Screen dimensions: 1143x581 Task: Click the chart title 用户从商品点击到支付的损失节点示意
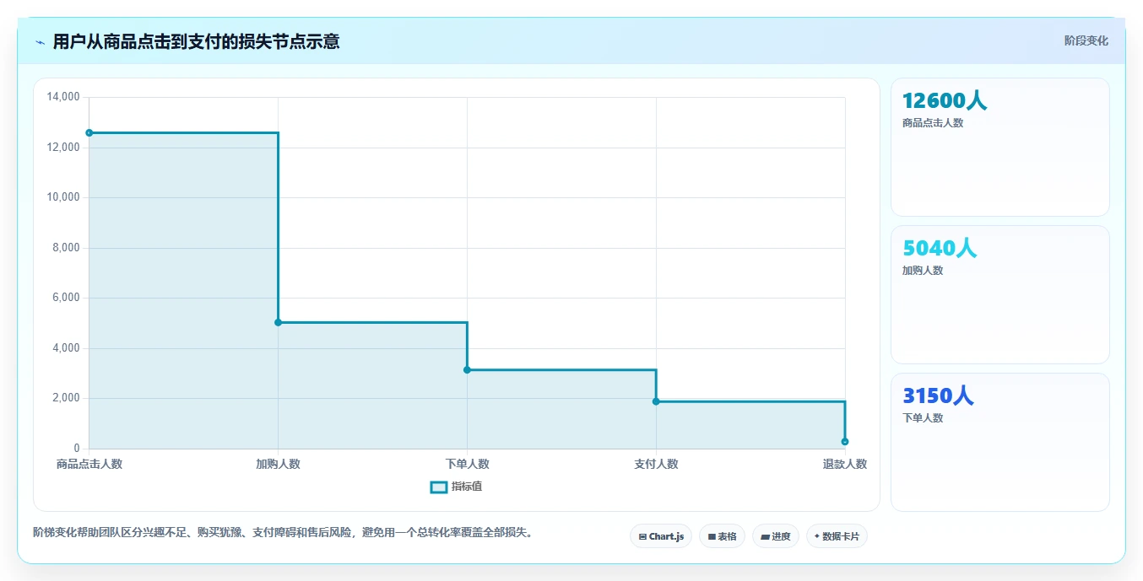[x=196, y=41]
